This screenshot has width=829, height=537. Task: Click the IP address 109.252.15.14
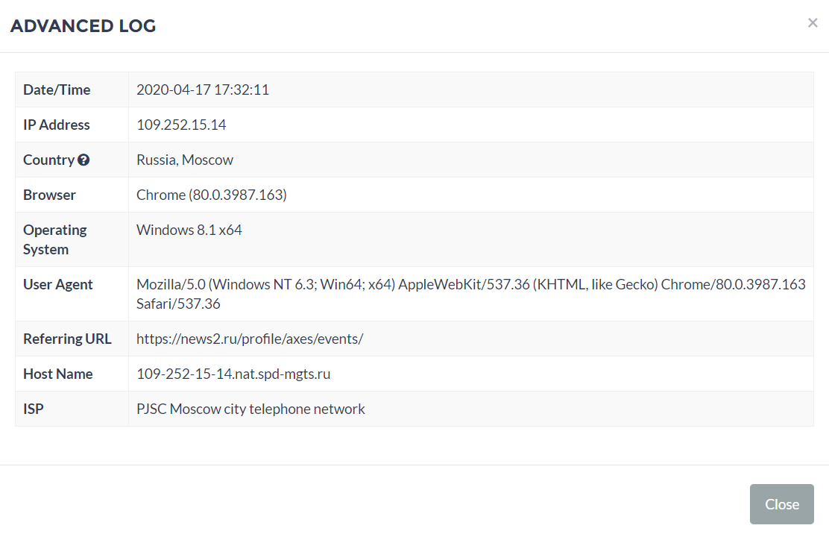click(181, 125)
